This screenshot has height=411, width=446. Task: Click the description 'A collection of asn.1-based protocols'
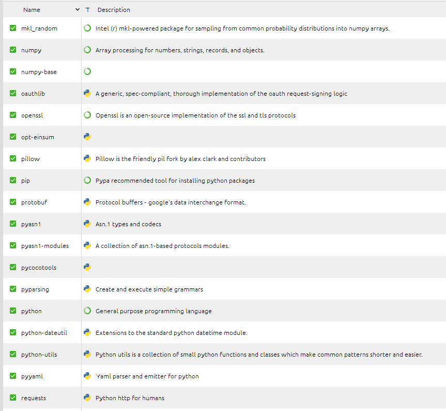tap(162, 246)
